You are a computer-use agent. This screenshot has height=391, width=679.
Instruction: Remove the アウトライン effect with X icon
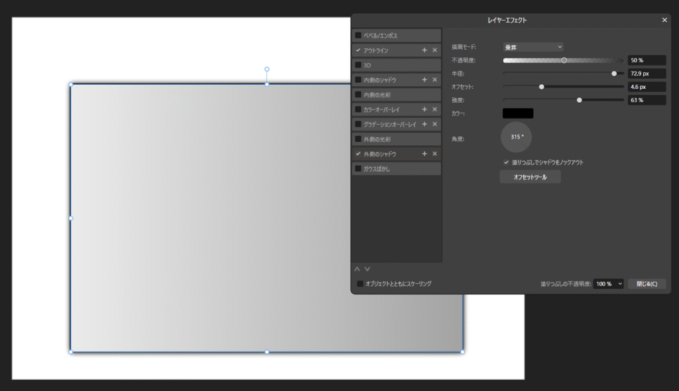click(x=435, y=50)
